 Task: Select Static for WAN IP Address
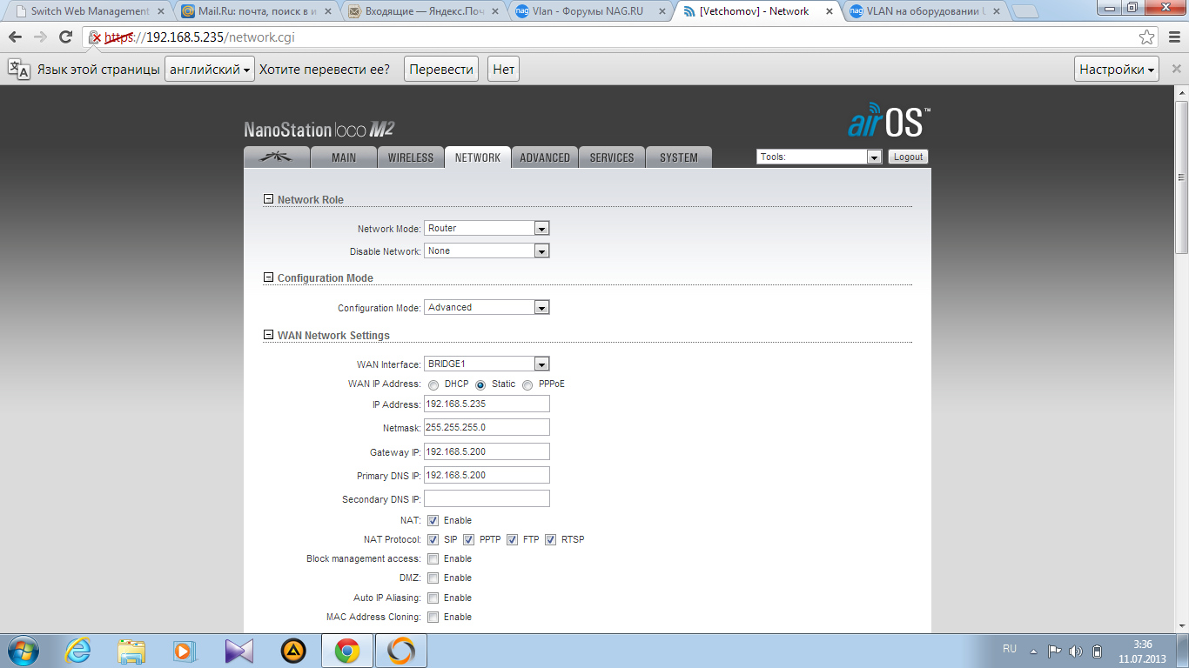[480, 384]
